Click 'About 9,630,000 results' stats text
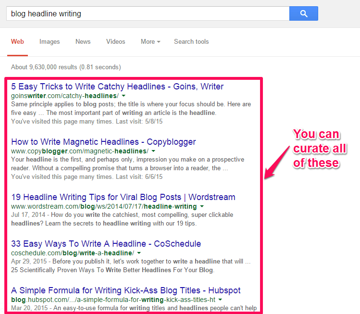 pyautogui.click(x=66, y=67)
